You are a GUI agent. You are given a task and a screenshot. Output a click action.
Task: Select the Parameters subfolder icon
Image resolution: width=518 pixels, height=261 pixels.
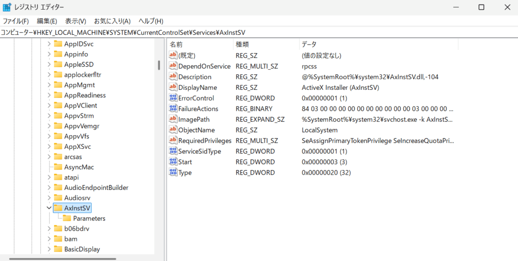click(x=67, y=219)
